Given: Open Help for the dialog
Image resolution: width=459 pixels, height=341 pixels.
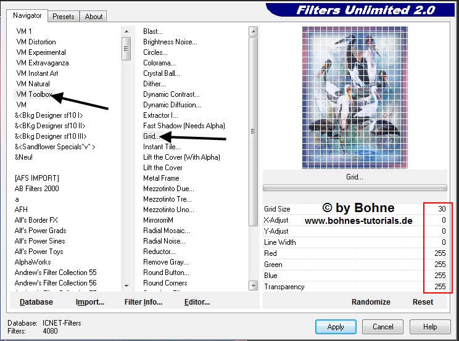Looking at the screenshot, I should tap(430, 327).
